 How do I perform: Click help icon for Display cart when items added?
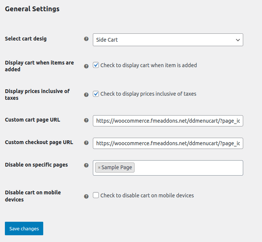(86, 66)
